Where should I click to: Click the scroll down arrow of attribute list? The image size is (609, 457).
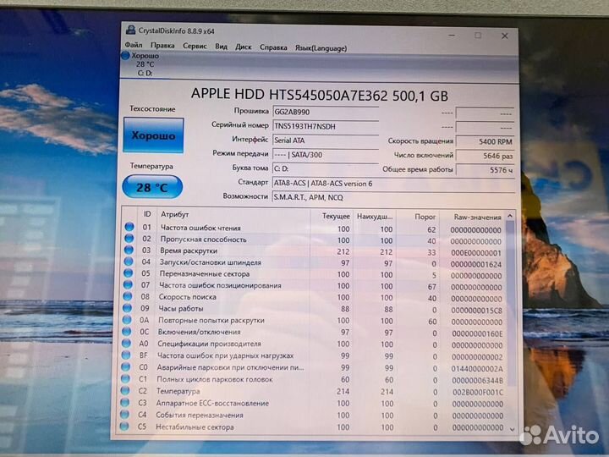[x=513, y=429]
